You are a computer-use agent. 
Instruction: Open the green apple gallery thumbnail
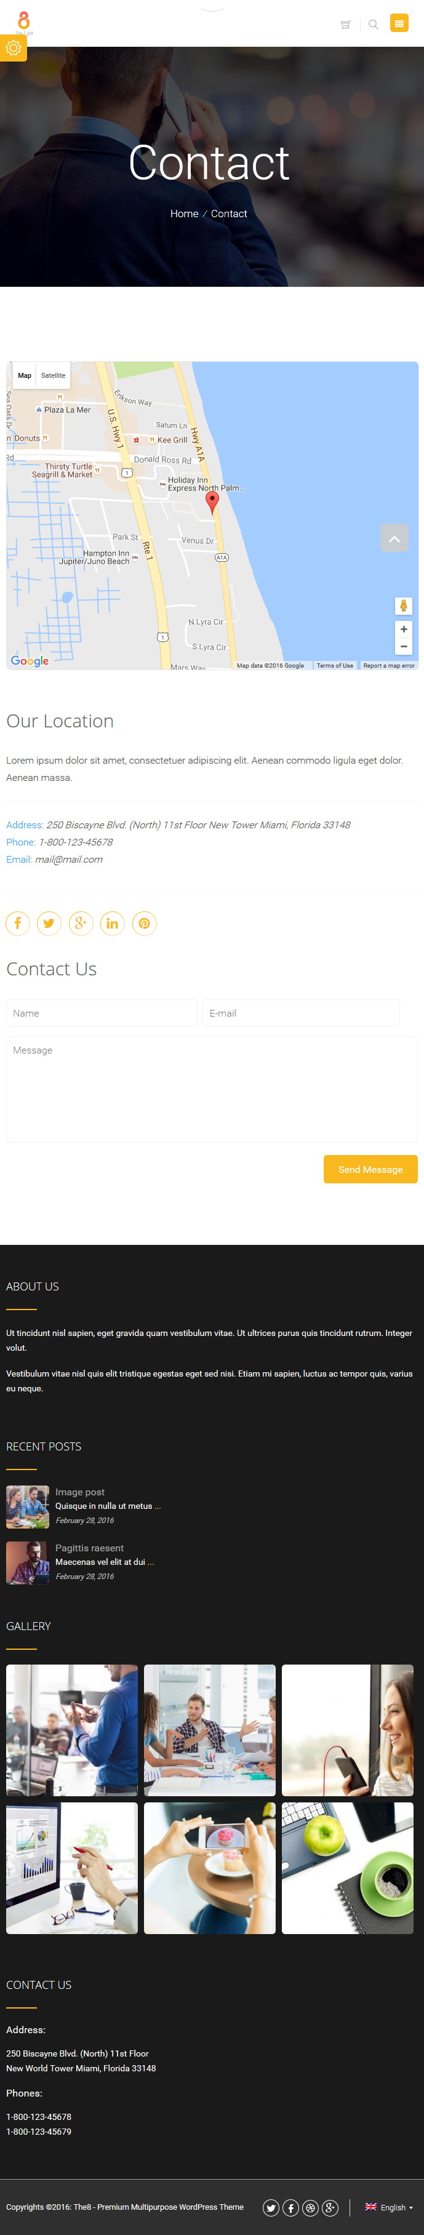point(347,1868)
